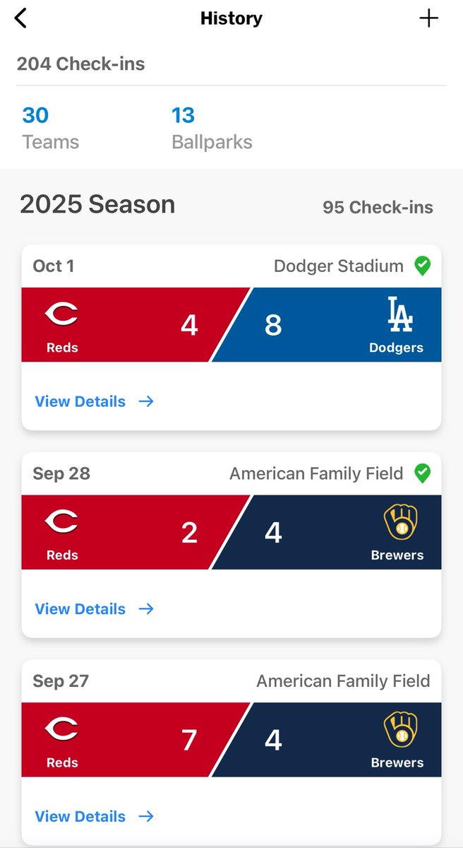The height and width of the screenshot is (848, 463).
Task: Tap the 95 Check-ins season count
Action: [378, 208]
